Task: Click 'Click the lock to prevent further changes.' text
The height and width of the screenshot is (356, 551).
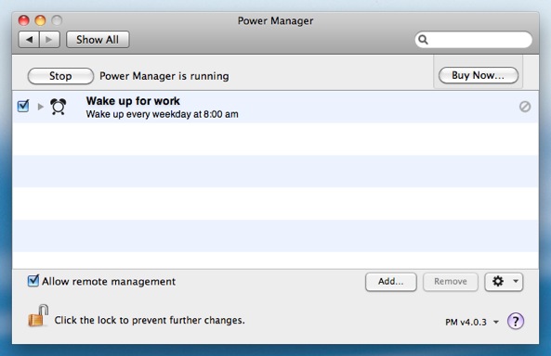Action: pyautogui.click(x=150, y=320)
